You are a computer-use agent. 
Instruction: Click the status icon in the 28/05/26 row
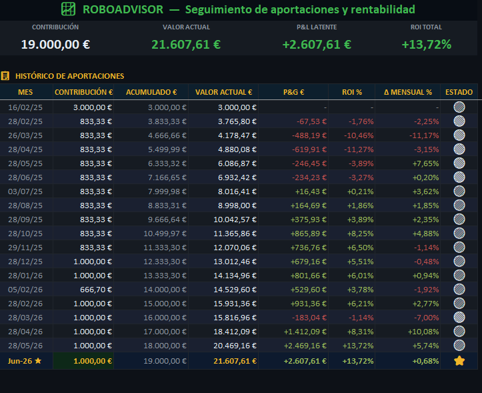coord(459,346)
